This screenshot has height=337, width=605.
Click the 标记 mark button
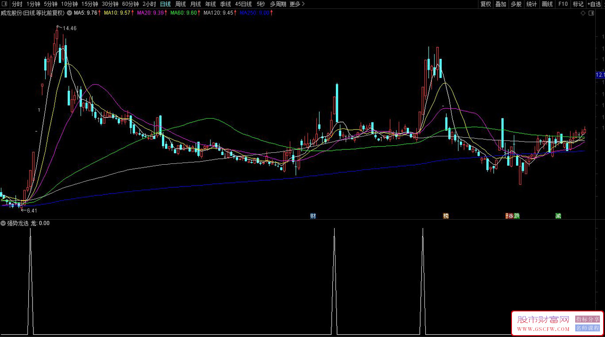pyautogui.click(x=578, y=4)
